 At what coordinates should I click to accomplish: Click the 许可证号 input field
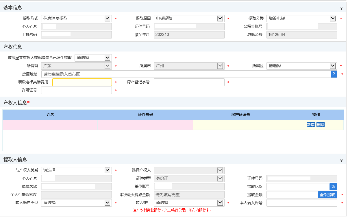pyautogui.click(x=76, y=90)
